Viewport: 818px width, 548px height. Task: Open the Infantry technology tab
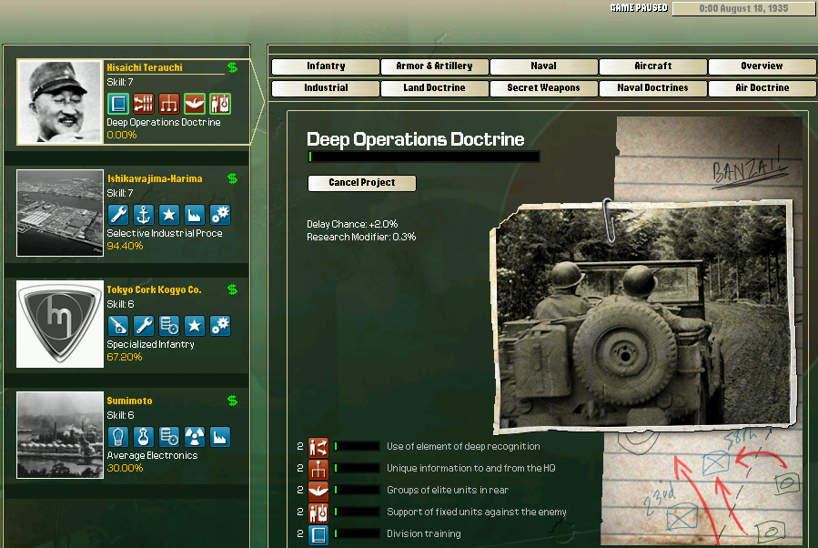[326, 66]
